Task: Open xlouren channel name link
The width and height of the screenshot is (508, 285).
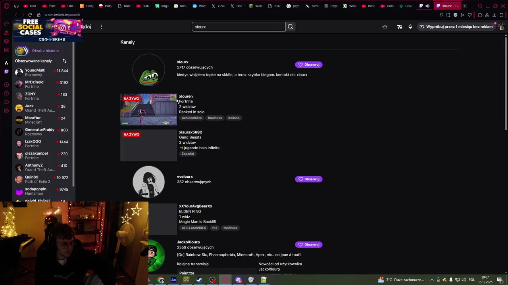Action: 186,97
